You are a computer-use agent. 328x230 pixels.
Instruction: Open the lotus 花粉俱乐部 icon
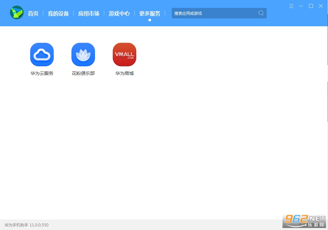click(x=83, y=55)
